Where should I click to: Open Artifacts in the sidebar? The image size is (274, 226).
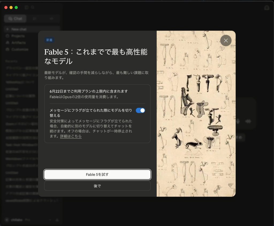coord(18,43)
